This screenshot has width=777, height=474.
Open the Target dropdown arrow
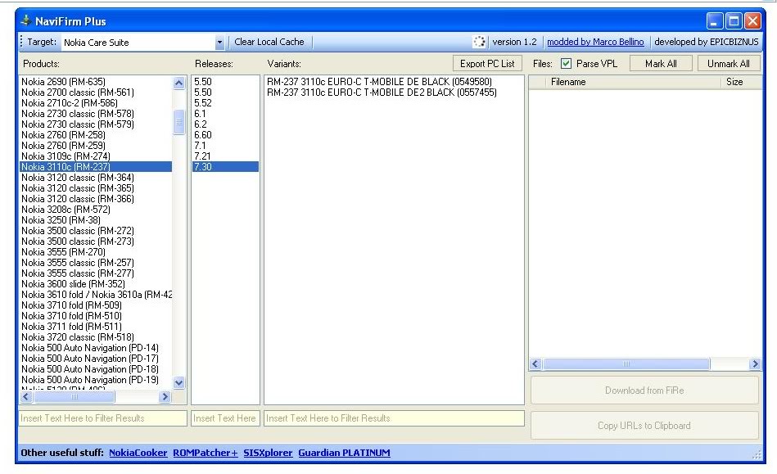coord(219,43)
